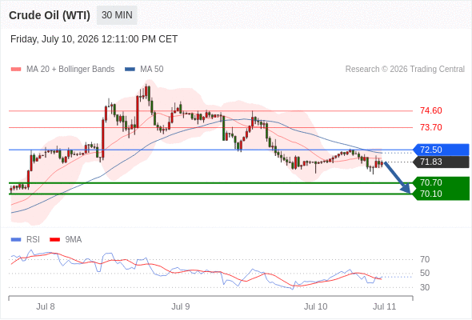The height and width of the screenshot is (320, 472).
Task: Select the Jul 10 date axis marker
Action: [x=315, y=306]
